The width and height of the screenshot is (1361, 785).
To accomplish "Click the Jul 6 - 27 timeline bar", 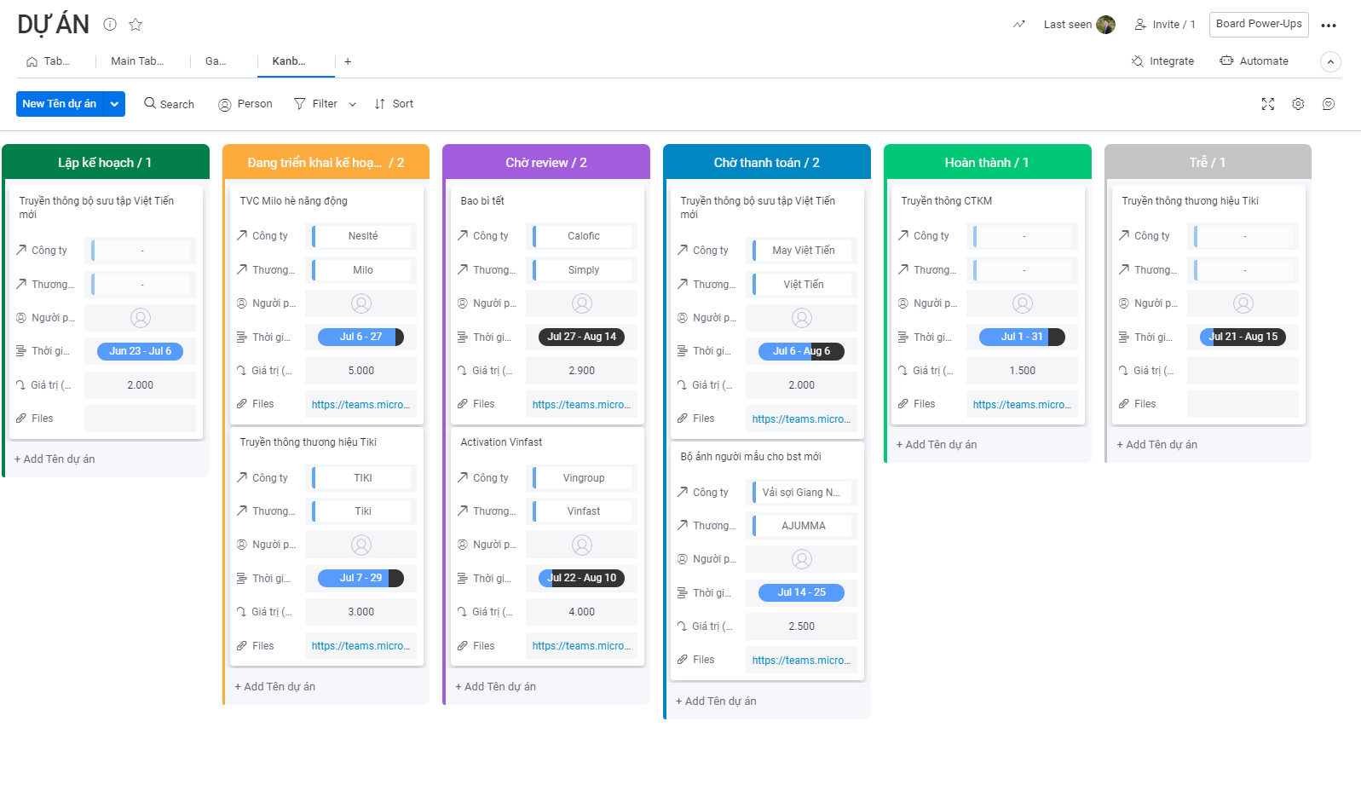I will pyautogui.click(x=360, y=337).
